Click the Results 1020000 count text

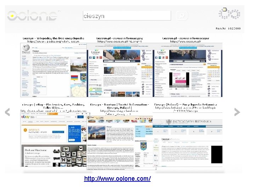[228, 28]
